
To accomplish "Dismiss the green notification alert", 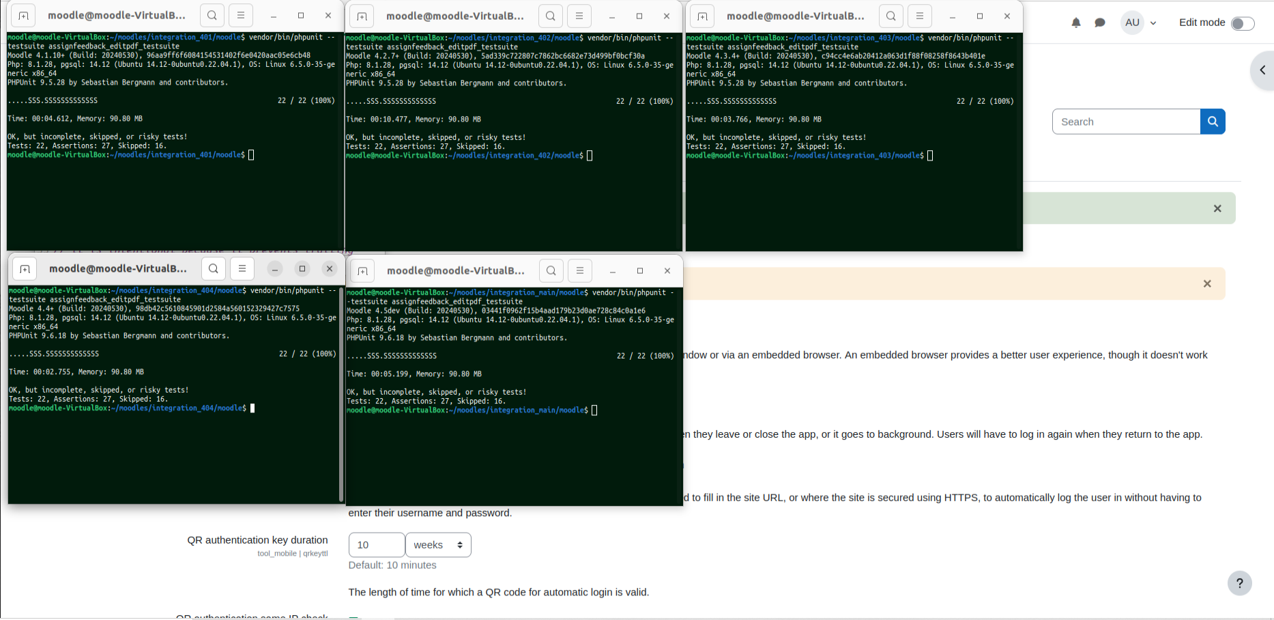I will tap(1217, 208).
